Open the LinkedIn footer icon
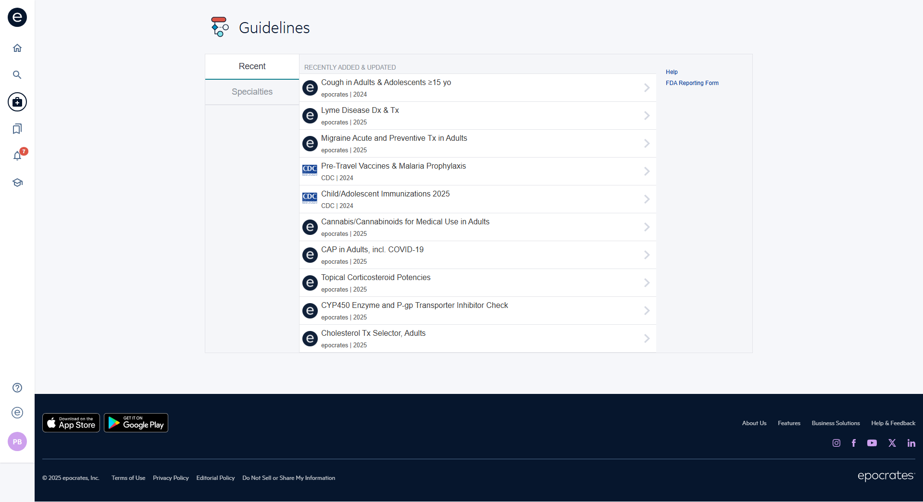 tap(911, 443)
